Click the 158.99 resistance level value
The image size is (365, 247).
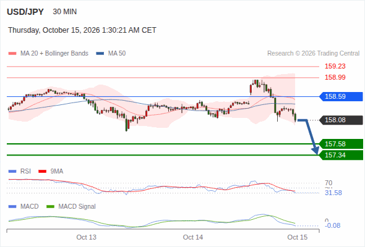pyautogui.click(x=335, y=77)
